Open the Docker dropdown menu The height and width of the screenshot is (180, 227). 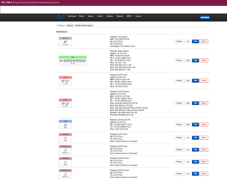click(100, 16)
